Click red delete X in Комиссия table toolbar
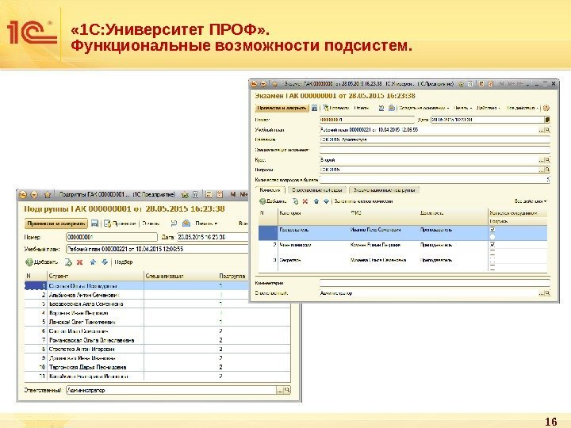 coord(305,201)
